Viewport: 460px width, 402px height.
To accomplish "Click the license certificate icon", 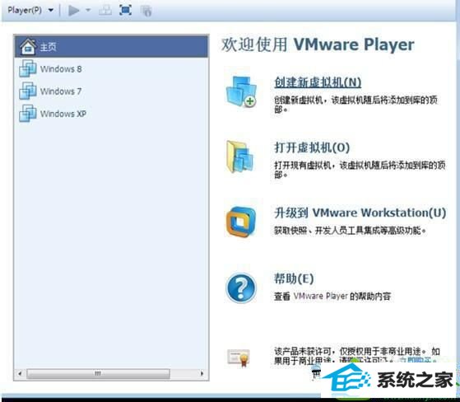I will point(239,358).
